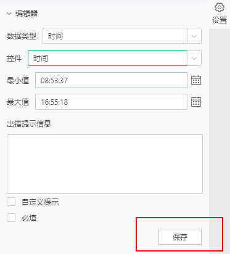Click the 必填 label text

[x=29, y=218]
